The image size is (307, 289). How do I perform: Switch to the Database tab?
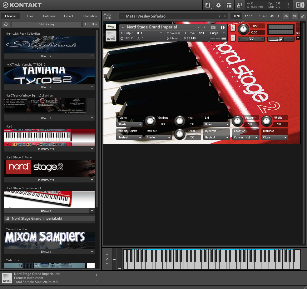point(49,16)
